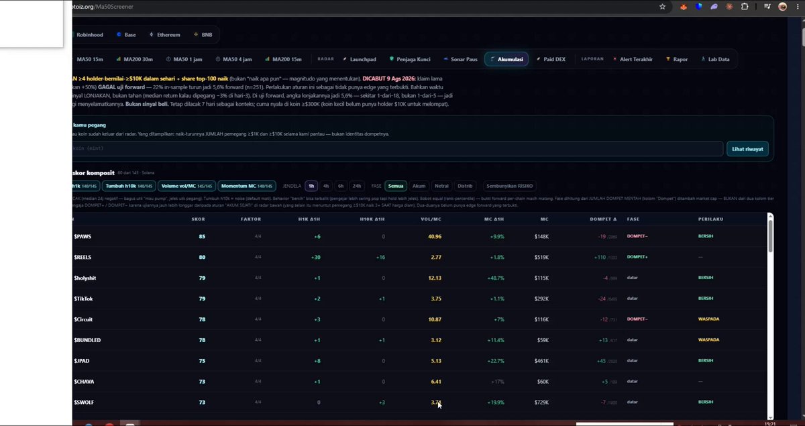Open the Rapor report tab
The width and height of the screenshot is (805, 426).
point(677,59)
